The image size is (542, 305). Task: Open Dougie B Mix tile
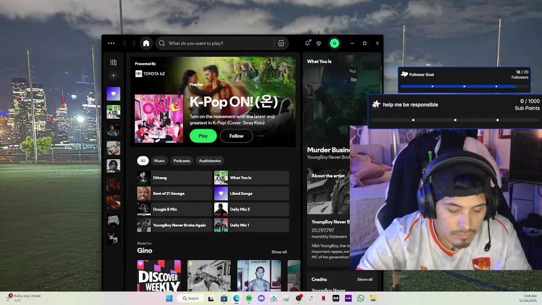click(x=174, y=209)
